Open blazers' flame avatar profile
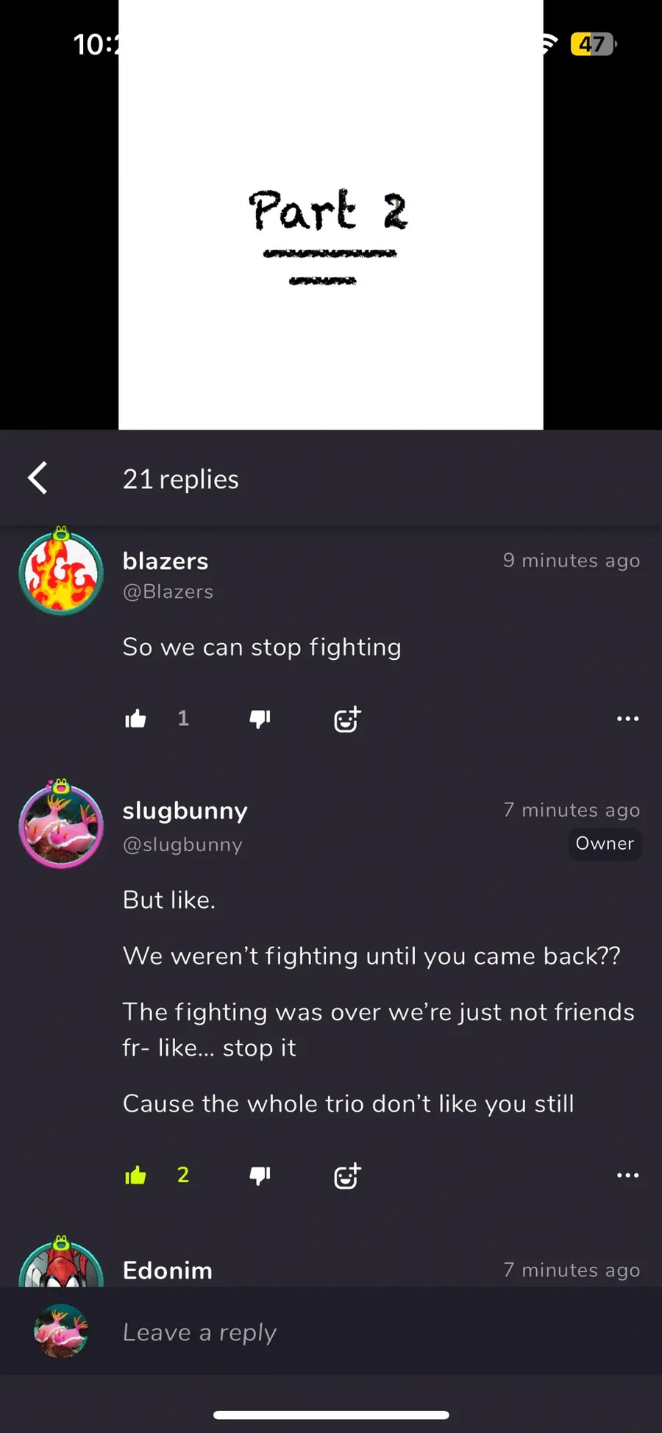The image size is (662, 1433). [x=61, y=572]
